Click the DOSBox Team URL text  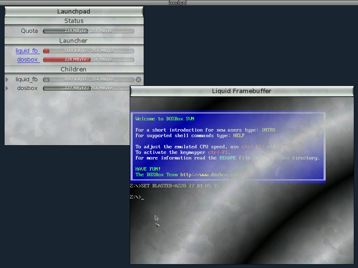pos(210,175)
